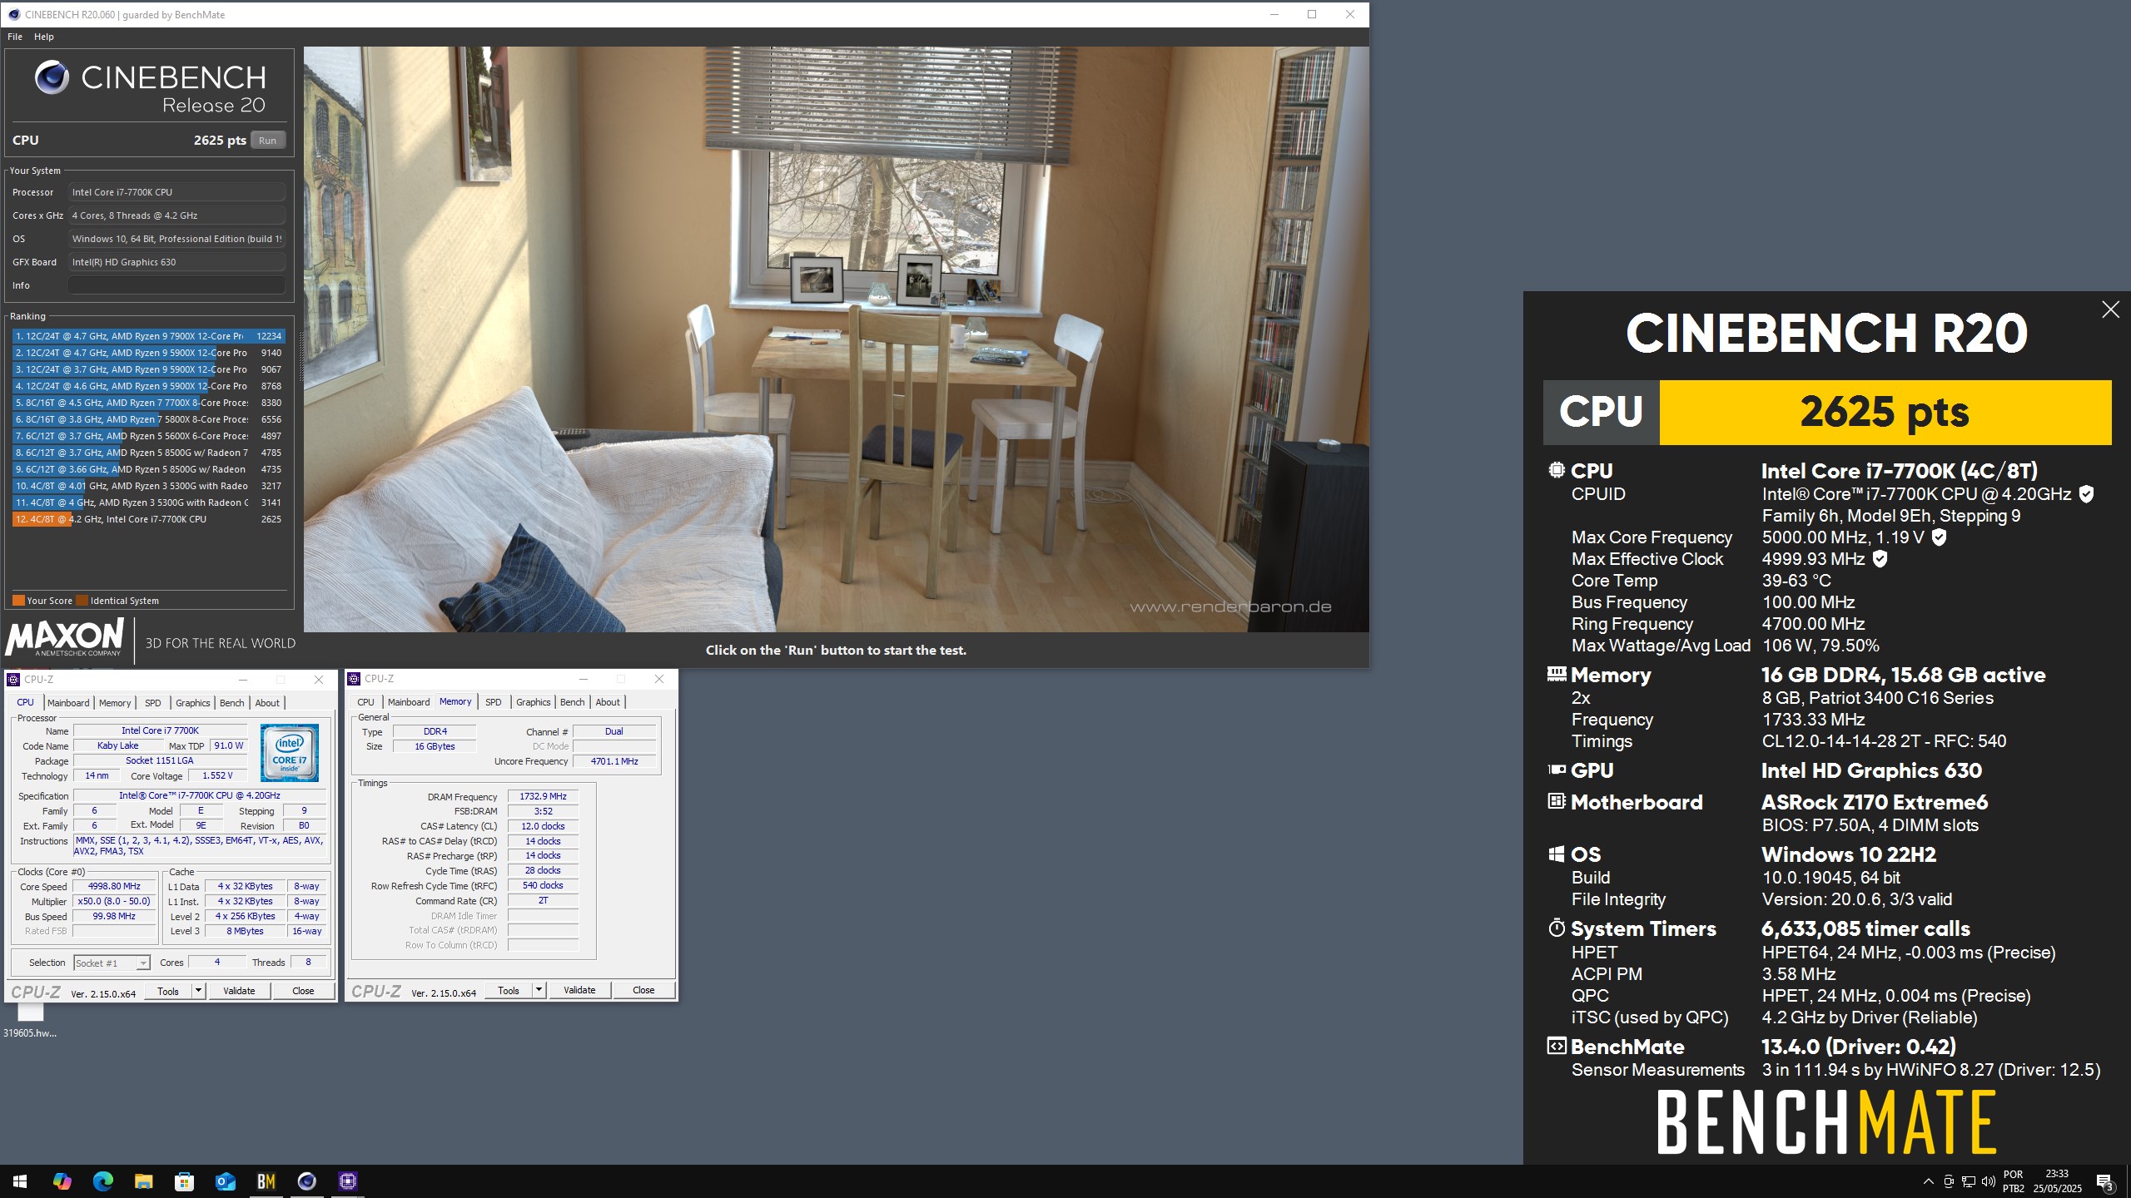Viewport: 2131px width, 1198px height.
Task: Open the Cinebench File menu
Action: pos(15,37)
